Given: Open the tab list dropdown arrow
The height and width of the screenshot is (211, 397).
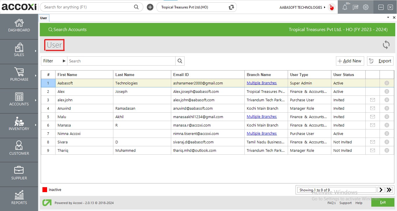Looking at the screenshot, I should pos(388,18).
